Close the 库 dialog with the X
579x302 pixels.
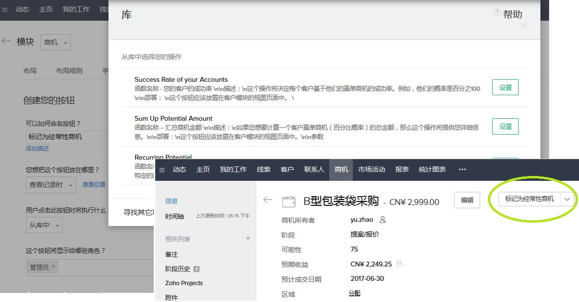pos(524,26)
